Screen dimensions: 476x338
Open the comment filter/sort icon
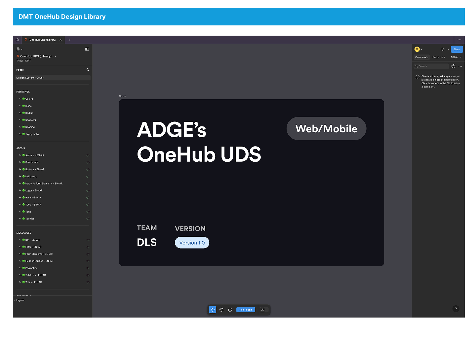click(x=453, y=66)
